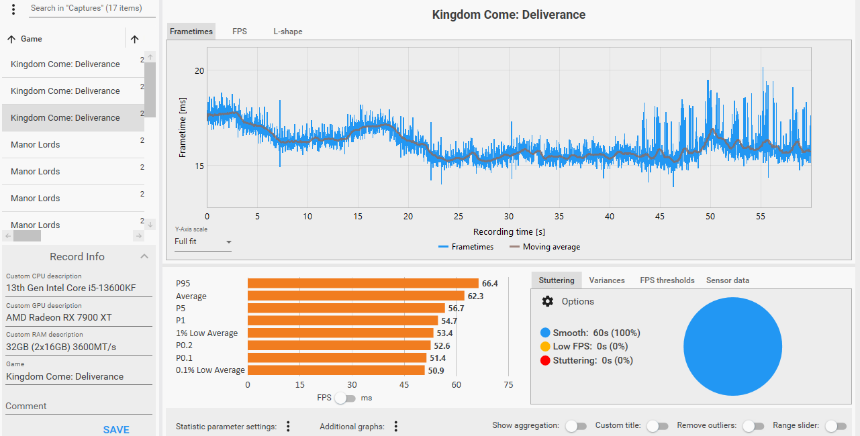Select the second Manor Lords capture
This screenshot has height=436, width=860.
[73, 172]
